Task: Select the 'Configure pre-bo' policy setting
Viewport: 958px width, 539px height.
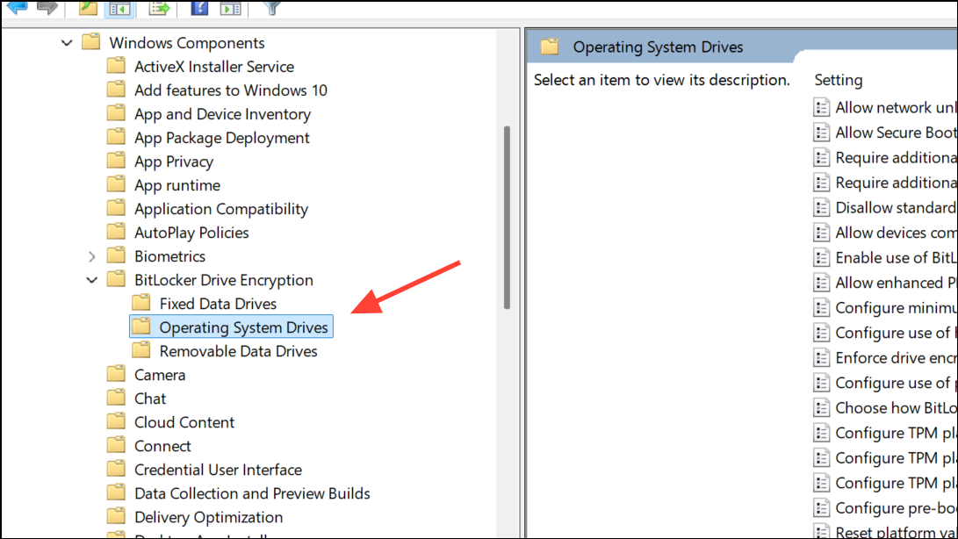Action: (885, 508)
